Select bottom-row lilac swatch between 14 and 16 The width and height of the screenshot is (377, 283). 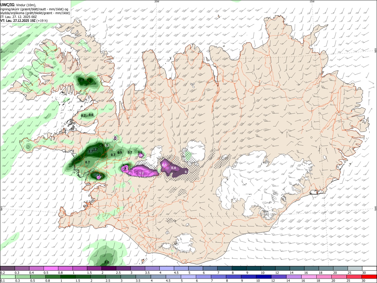(x=294, y=277)
